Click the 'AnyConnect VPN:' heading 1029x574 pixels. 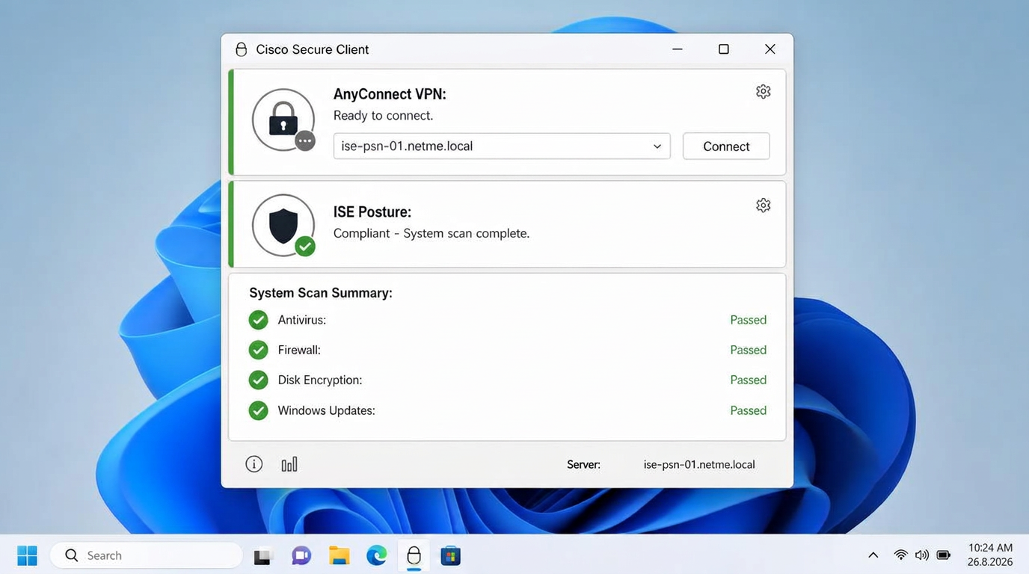click(390, 94)
